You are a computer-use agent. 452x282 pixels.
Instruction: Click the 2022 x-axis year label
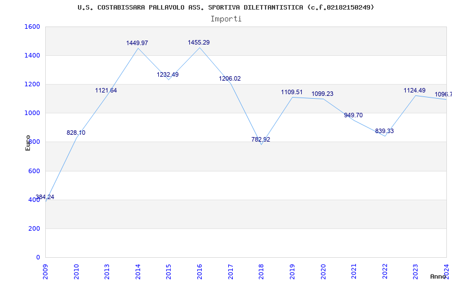[385, 271]
